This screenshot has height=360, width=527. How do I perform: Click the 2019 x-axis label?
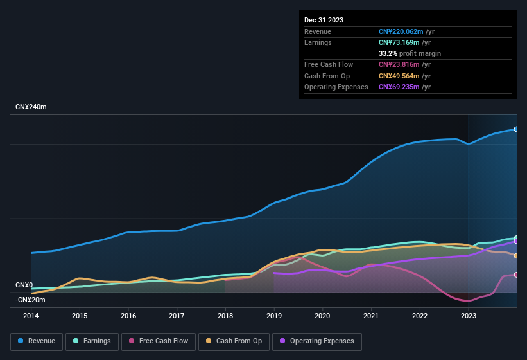click(274, 316)
